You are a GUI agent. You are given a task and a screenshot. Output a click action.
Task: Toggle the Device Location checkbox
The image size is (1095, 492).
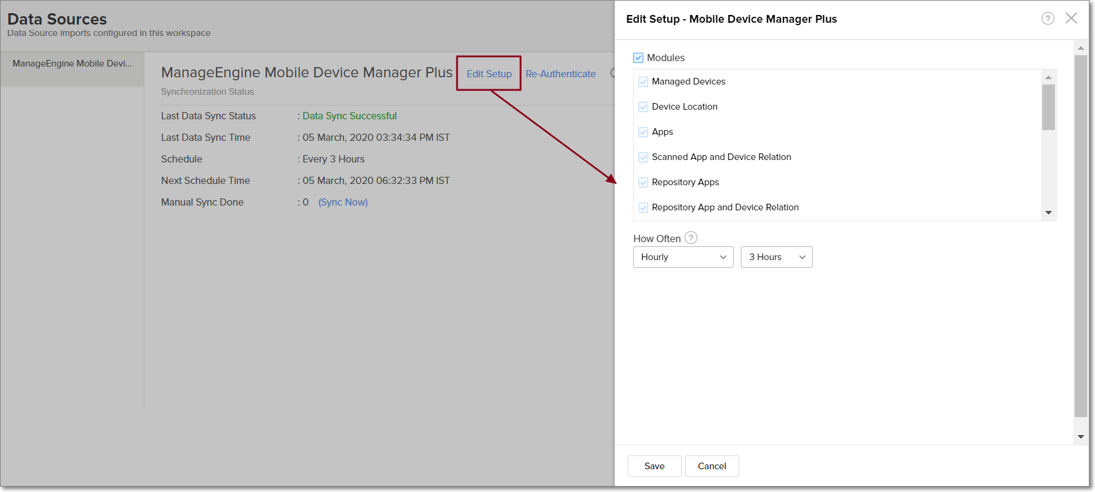(x=643, y=107)
